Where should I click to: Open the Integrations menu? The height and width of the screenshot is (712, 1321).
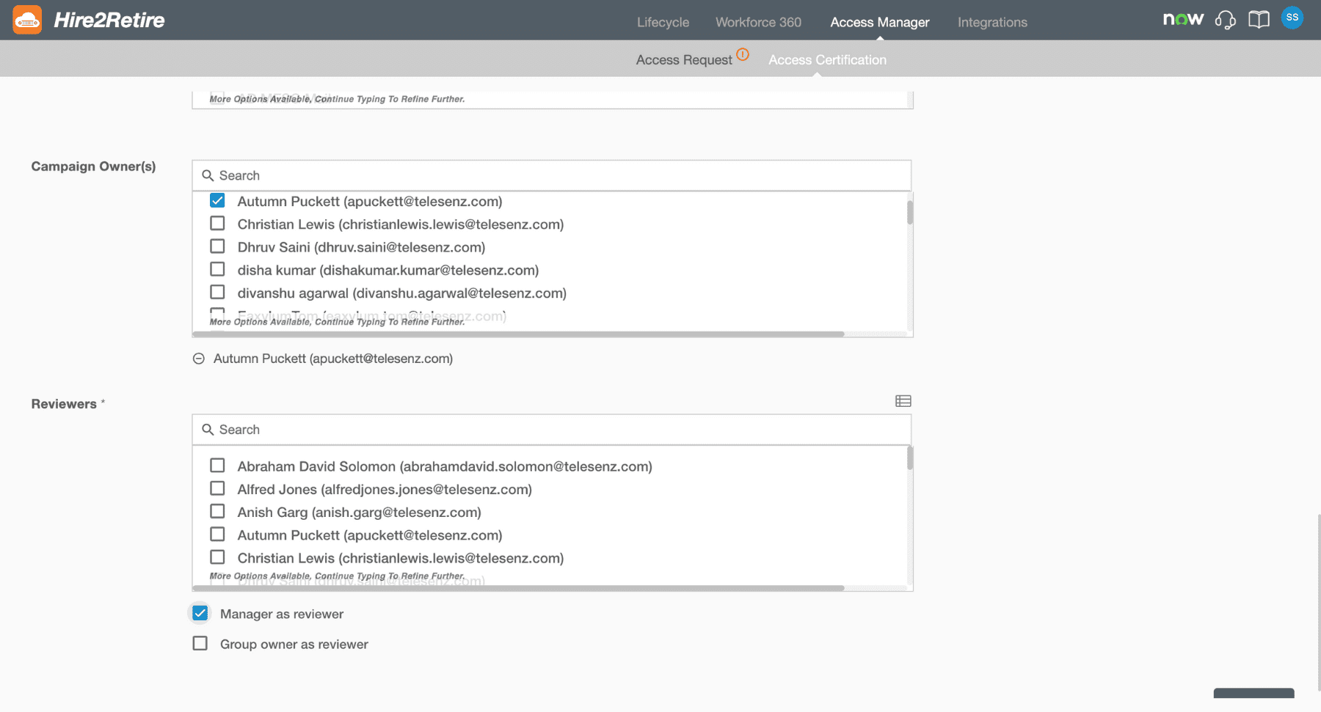click(x=992, y=22)
